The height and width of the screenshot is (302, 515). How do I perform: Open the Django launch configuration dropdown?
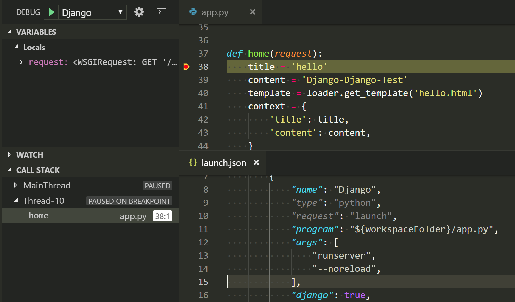click(119, 12)
